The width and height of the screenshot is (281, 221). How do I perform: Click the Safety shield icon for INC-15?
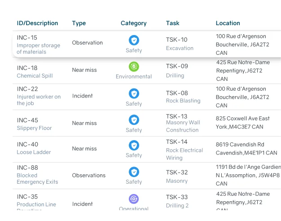point(134,40)
